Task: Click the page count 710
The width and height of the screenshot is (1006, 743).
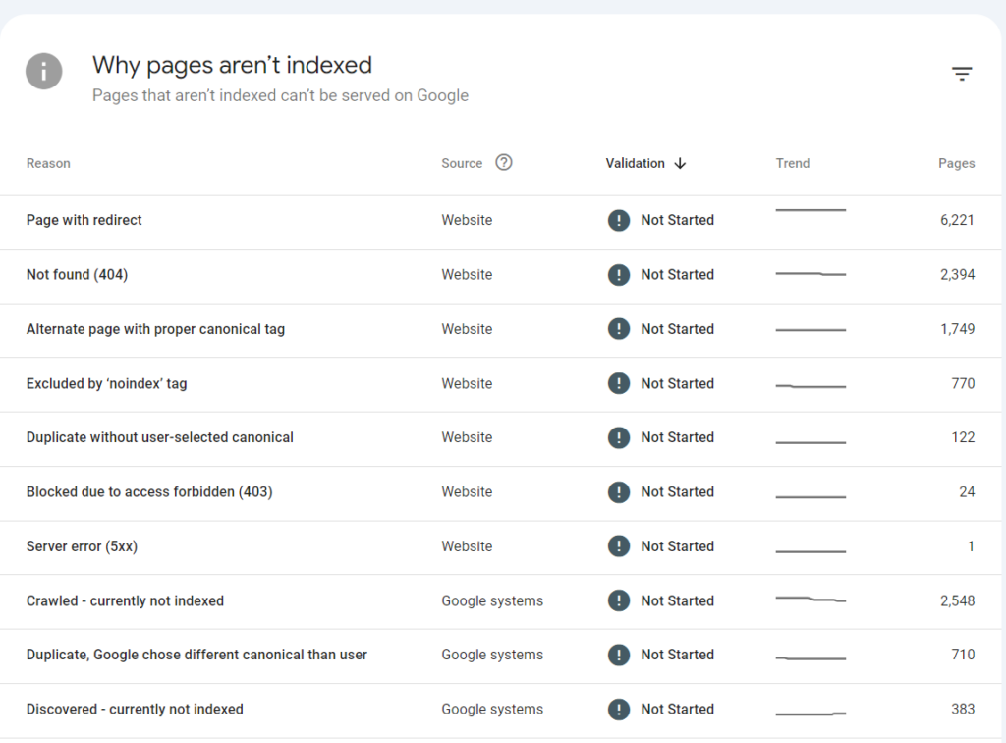Action: tap(963, 656)
